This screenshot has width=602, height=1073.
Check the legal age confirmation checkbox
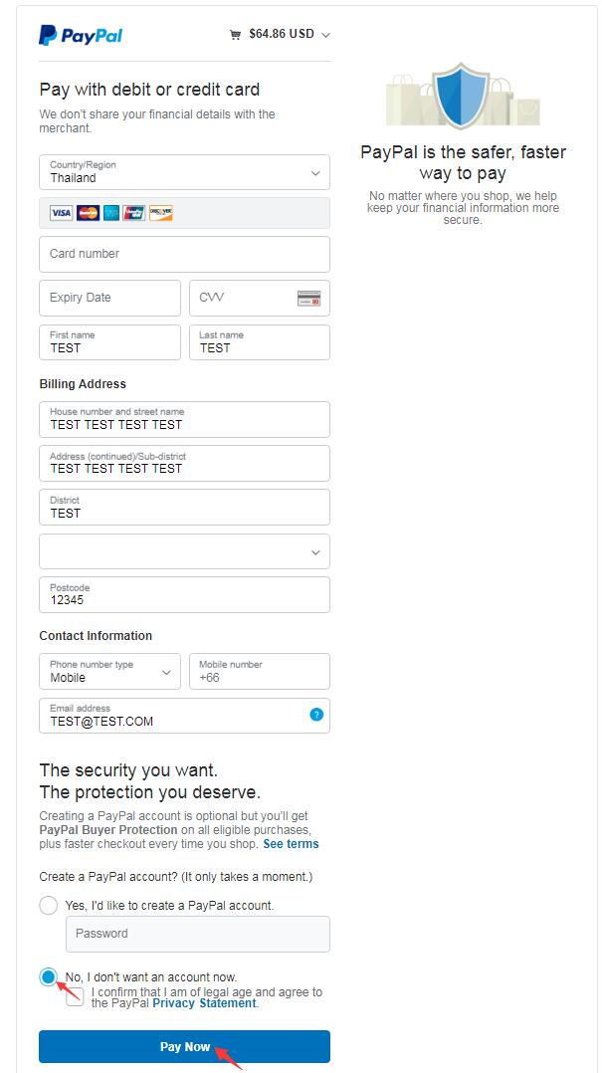pos(76,998)
